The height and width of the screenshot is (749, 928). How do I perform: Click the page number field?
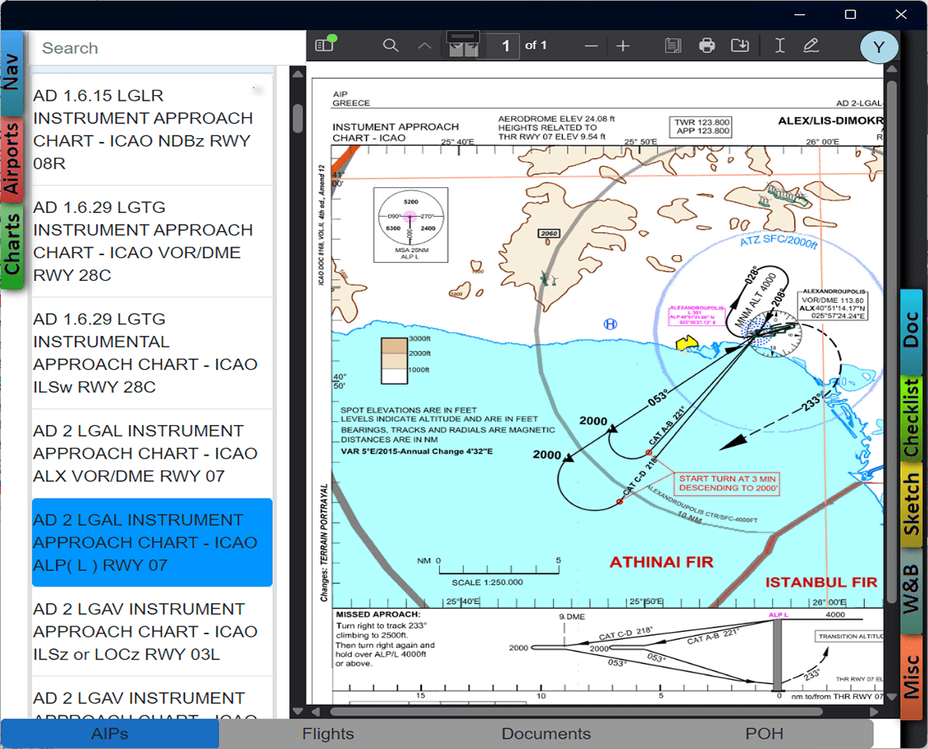505,46
